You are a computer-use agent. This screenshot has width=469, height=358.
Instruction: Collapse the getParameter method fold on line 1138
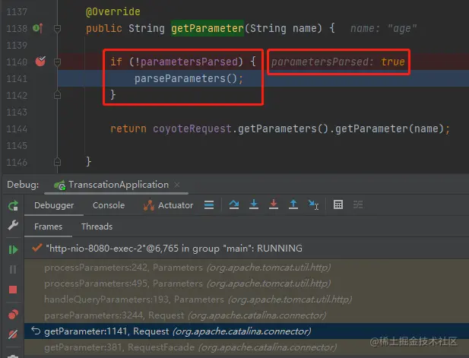pos(57,29)
